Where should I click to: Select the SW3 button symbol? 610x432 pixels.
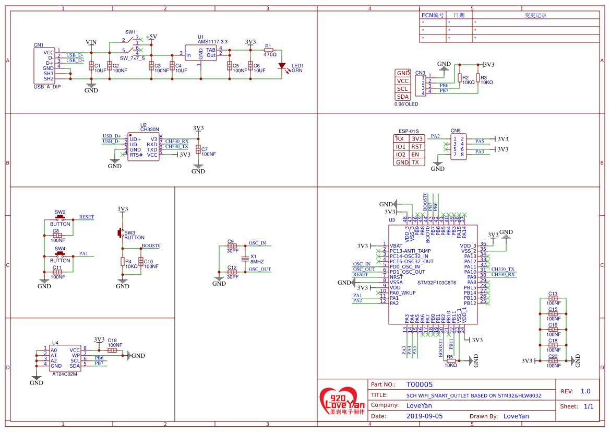coord(120,233)
